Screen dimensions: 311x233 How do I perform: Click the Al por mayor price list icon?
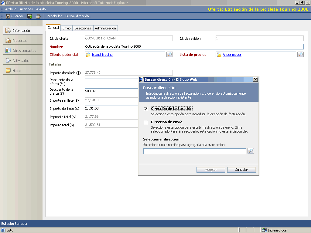click(x=219, y=55)
